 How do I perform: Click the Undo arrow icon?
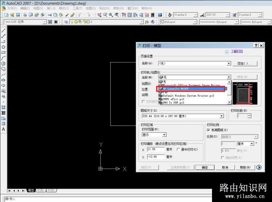pos(80,15)
